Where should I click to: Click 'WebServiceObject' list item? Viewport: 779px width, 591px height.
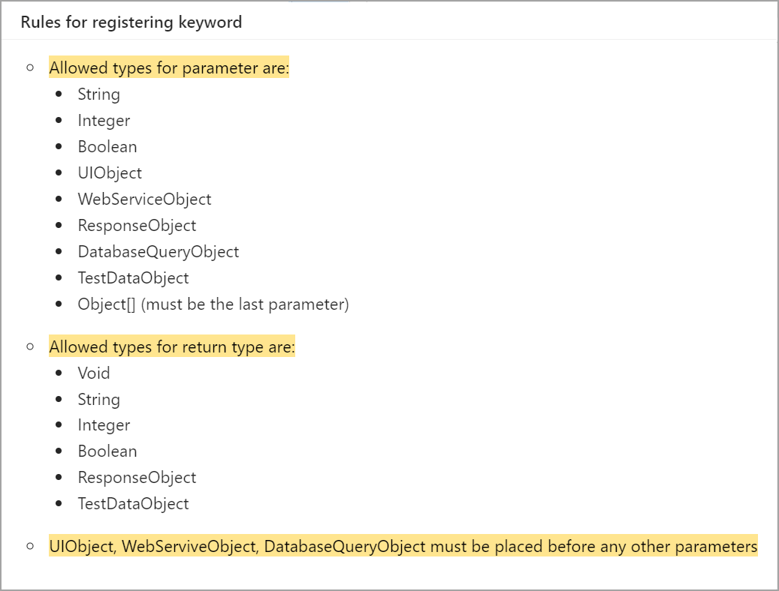pos(144,199)
